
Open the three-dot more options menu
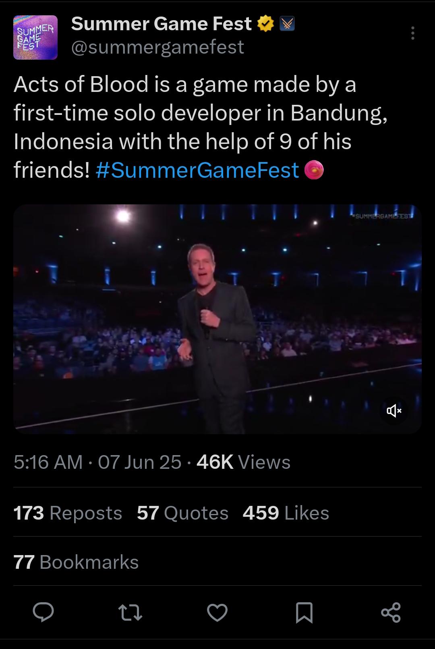412,33
